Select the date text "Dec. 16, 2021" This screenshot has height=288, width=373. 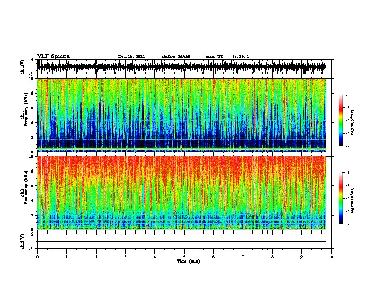pos(131,56)
